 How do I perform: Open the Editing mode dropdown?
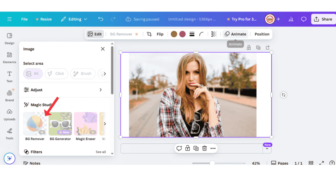click(74, 19)
